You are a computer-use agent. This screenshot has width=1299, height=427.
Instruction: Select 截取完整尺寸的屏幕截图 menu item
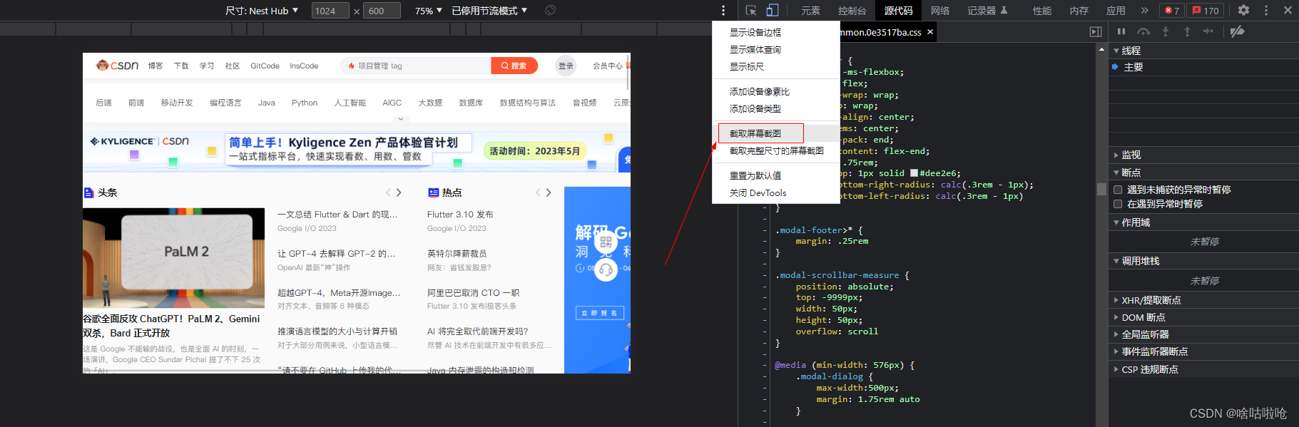click(x=776, y=150)
